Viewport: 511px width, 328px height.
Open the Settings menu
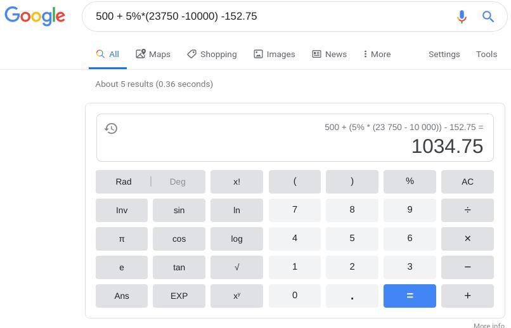(444, 55)
